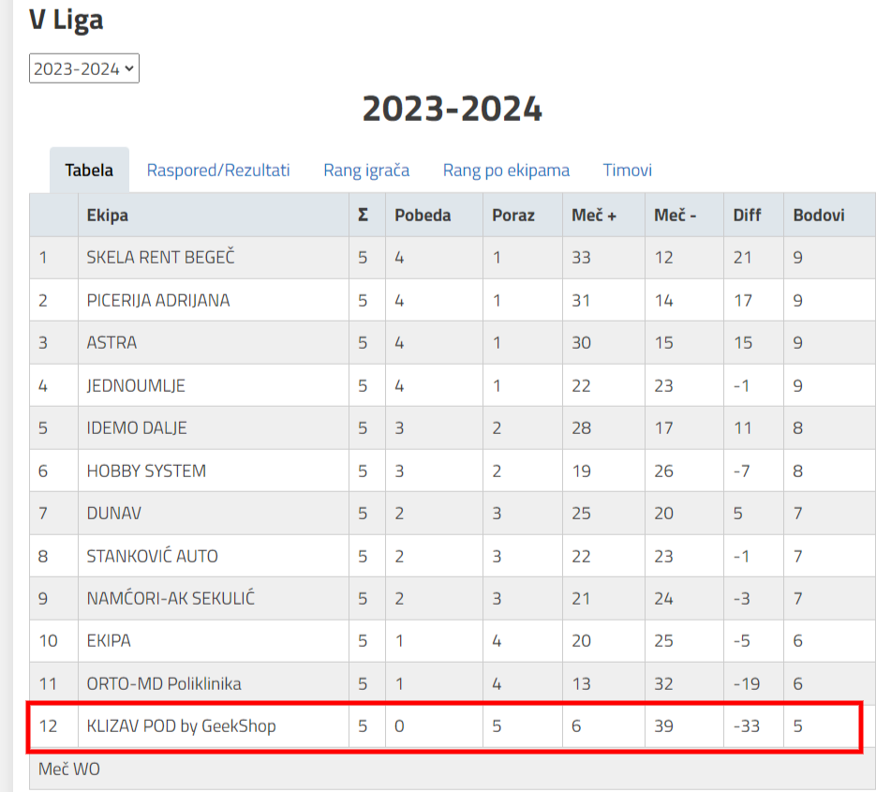Open the 2023-2024 season dropdown
This screenshot has width=876, height=792.
pos(84,68)
